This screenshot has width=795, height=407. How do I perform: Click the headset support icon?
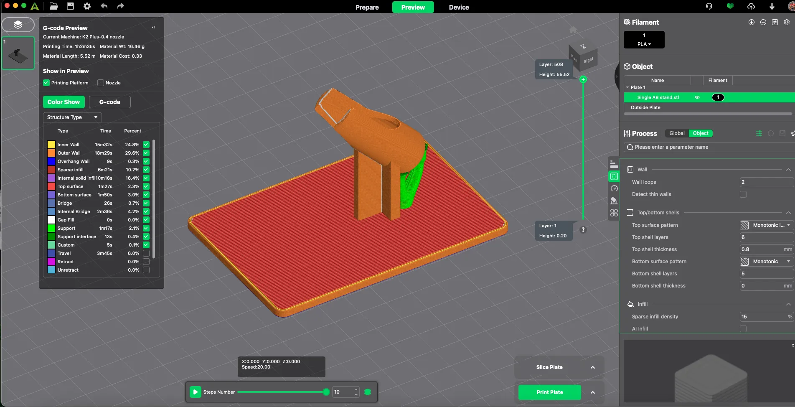(709, 6)
